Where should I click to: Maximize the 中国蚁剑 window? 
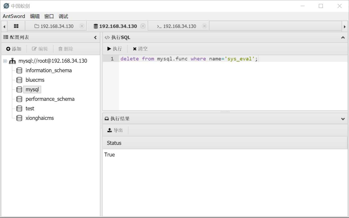[x=321, y=6]
